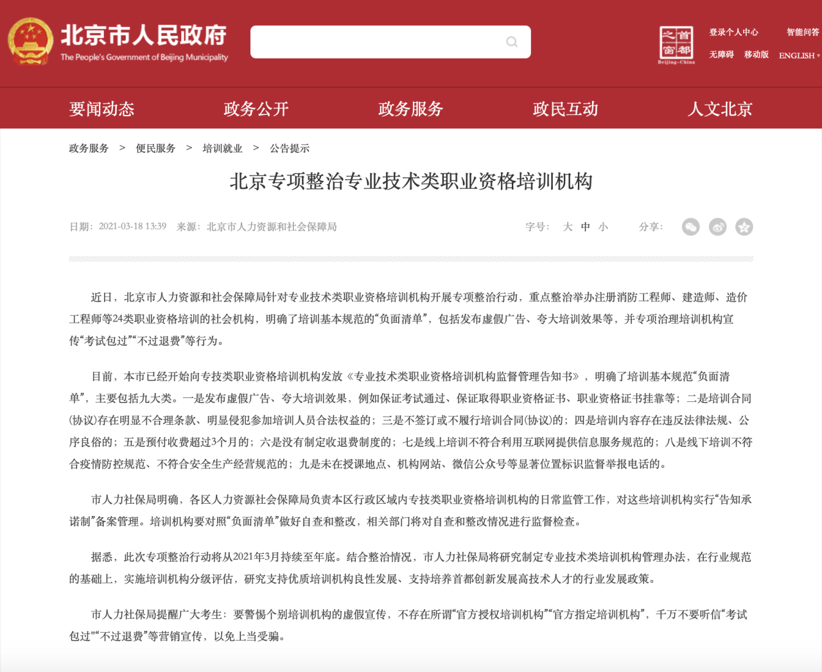Click the Beijing-China seal logo
Viewport: 822px width, 672px height.
676,44
